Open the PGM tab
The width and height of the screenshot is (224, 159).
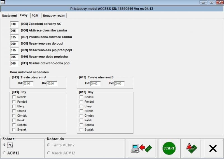35,16
